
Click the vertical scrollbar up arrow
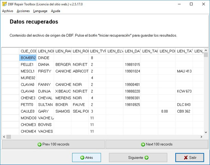click(206, 50)
